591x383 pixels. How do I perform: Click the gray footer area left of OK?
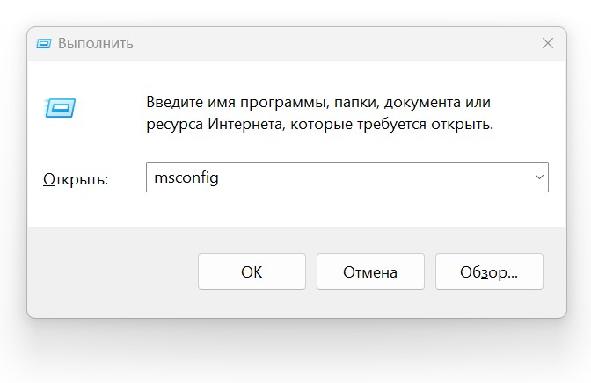[113, 271]
